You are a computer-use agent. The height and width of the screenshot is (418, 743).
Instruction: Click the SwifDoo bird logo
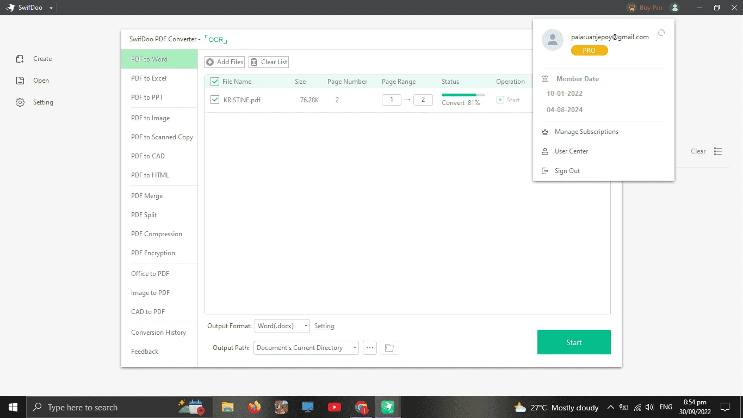point(10,8)
